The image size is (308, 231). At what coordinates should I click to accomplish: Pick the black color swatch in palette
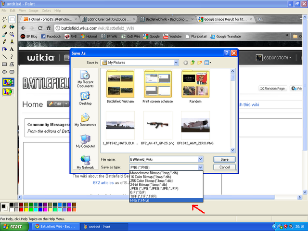(12, 205)
